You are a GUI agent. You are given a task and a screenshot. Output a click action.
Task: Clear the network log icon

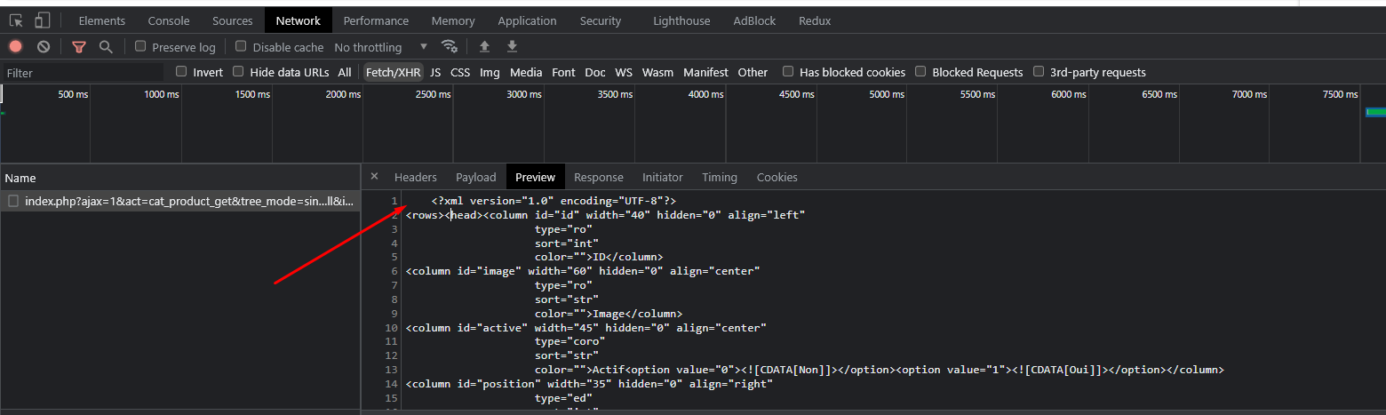(44, 47)
